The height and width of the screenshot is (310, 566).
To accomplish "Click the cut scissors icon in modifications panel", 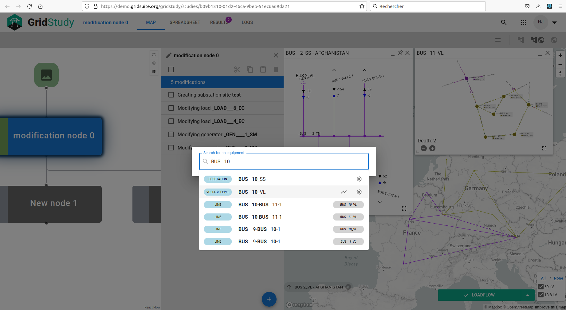I will coord(237,70).
